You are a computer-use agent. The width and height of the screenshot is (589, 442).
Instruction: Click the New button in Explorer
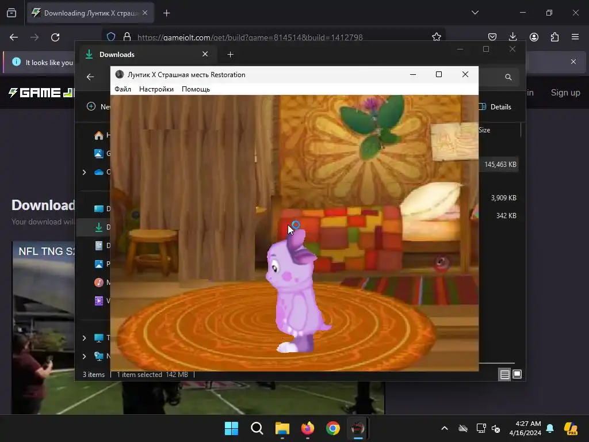[x=98, y=106]
